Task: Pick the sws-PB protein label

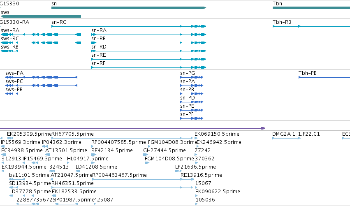Action: (x=14, y=90)
